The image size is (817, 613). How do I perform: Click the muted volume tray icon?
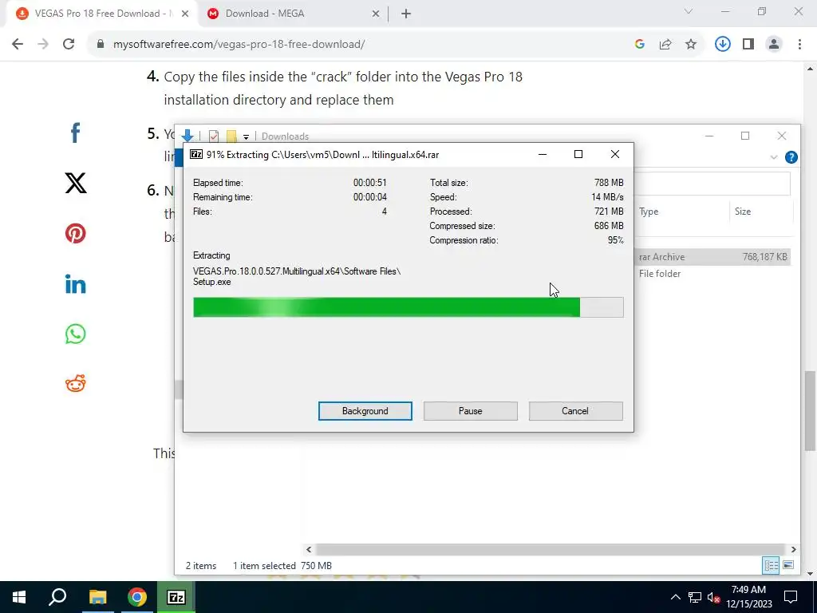coord(713,597)
